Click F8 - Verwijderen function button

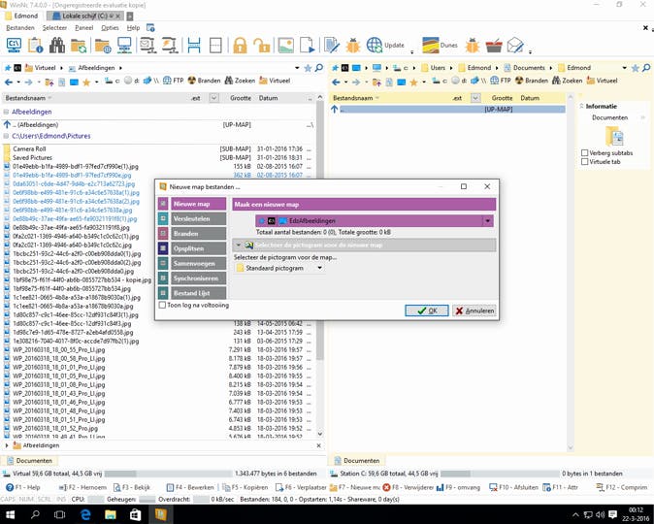coord(409,487)
